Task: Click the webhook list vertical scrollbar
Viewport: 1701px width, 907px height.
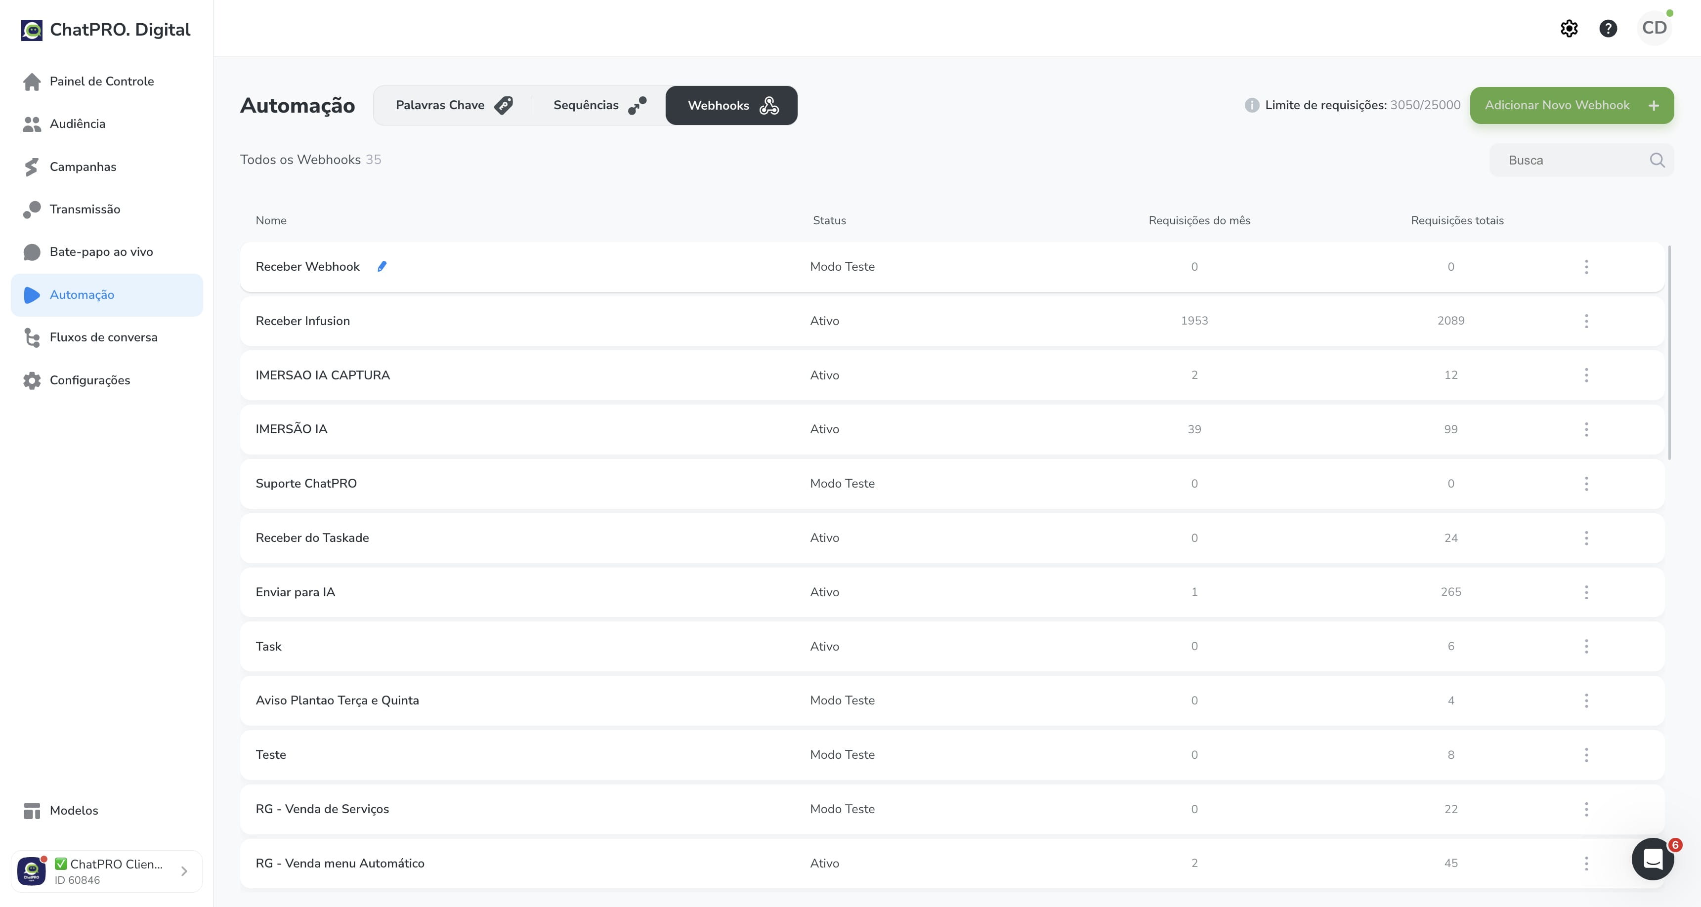Action: pos(1669,353)
